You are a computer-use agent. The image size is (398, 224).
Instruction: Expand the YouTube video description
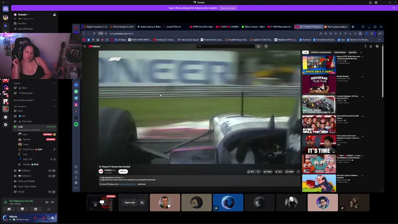[x=142, y=184]
